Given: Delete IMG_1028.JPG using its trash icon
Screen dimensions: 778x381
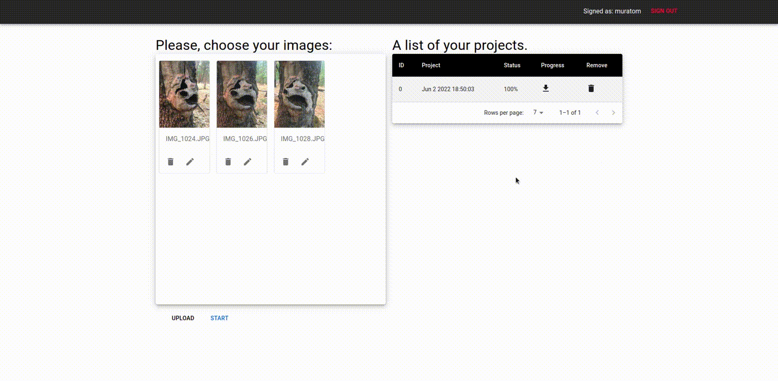Looking at the screenshot, I should 286,161.
